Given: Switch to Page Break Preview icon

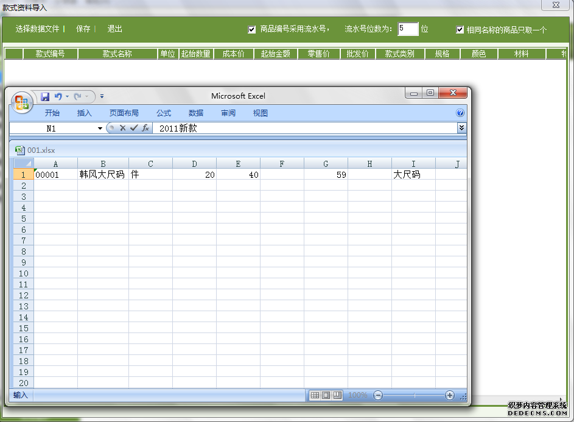Looking at the screenshot, I should (x=337, y=395).
